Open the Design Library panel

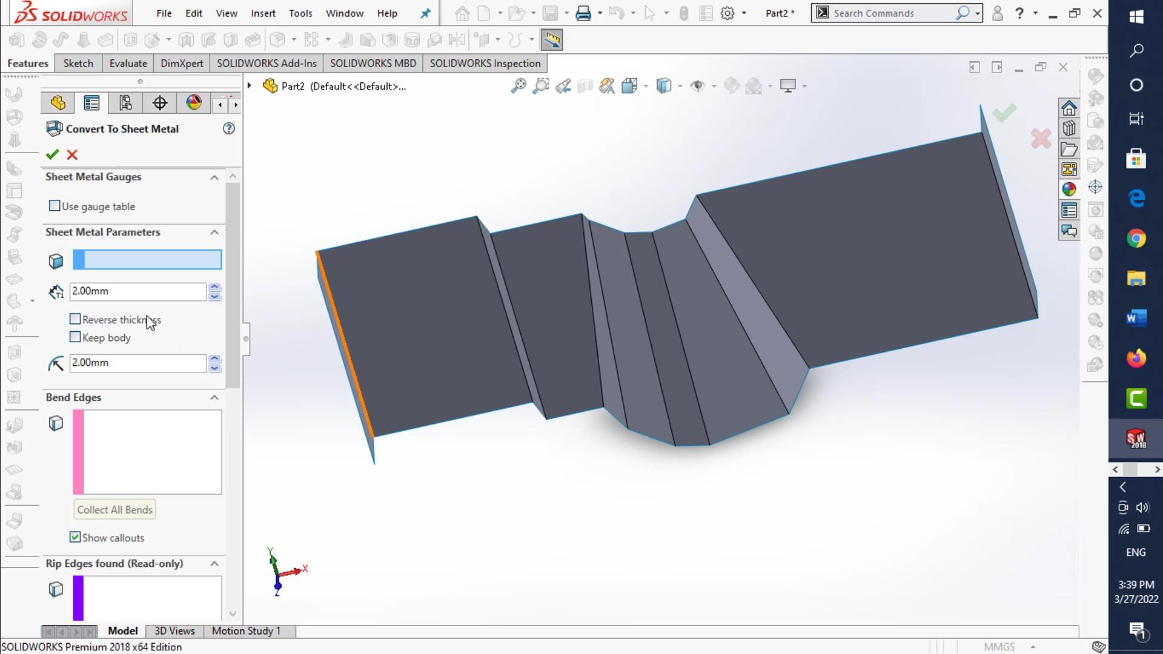(x=1070, y=128)
